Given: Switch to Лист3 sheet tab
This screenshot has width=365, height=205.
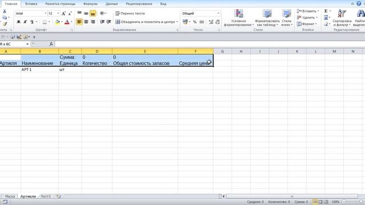Looking at the screenshot, I should (46, 196).
